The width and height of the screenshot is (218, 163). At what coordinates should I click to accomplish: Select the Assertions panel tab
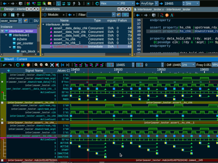[52, 9]
